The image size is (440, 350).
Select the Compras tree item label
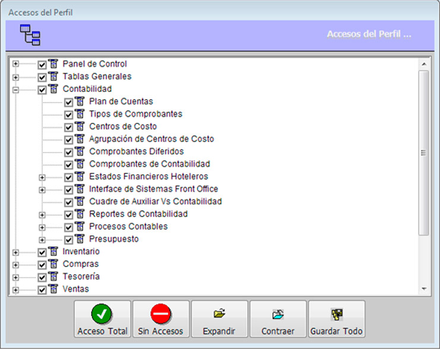coord(81,264)
